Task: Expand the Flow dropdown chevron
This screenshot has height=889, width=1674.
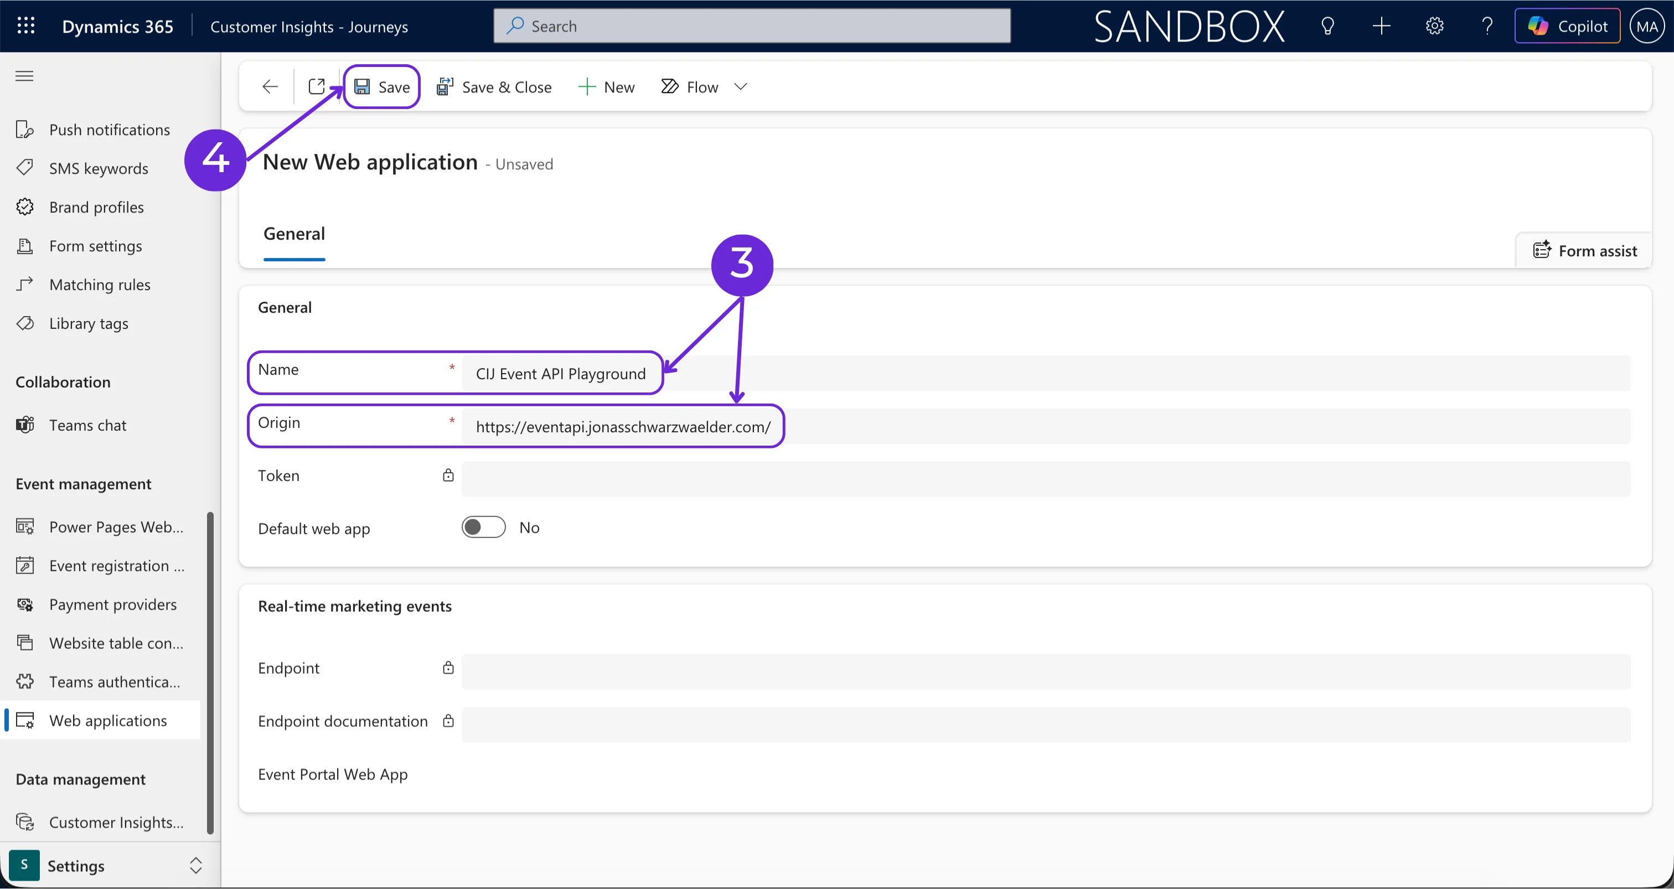Action: pyautogui.click(x=740, y=86)
